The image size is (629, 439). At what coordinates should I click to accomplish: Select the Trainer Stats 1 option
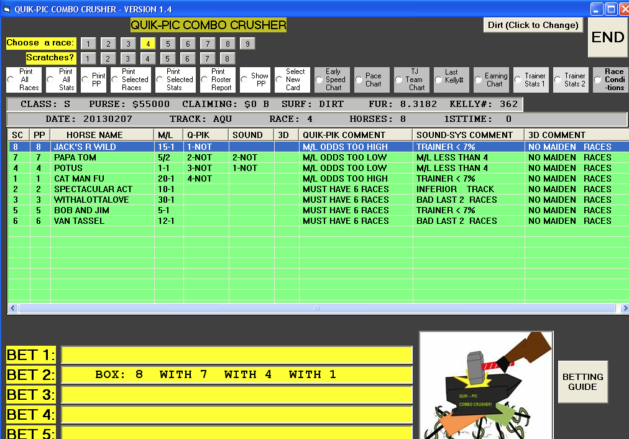pos(518,80)
